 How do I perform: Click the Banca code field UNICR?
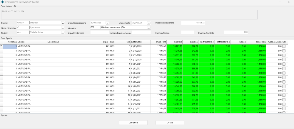(23, 23)
